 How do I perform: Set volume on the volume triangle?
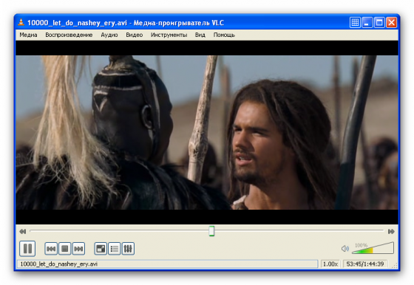pos(373,248)
